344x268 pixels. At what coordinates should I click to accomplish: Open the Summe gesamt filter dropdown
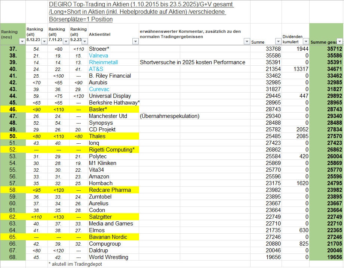click(340, 41)
